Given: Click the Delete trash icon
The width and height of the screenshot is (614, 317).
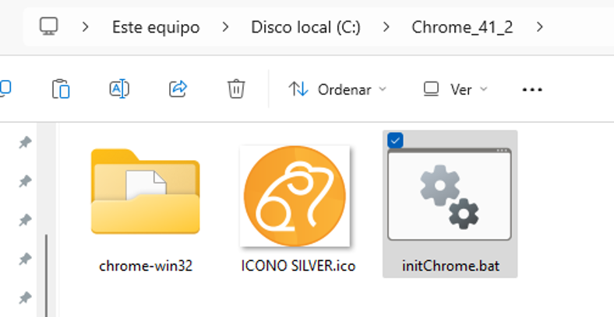Looking at the screenshot, I should [x=236, y=89].
